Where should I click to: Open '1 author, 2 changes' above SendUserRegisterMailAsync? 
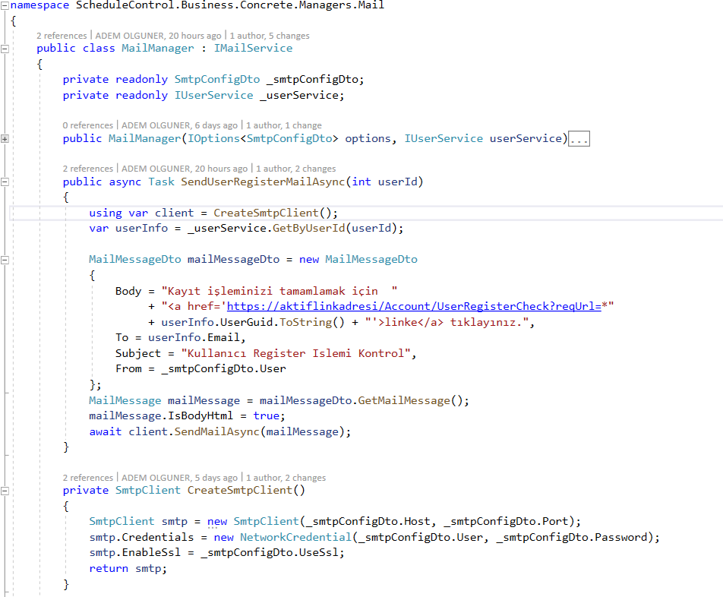pyautogui.click(x=295, y=169)
